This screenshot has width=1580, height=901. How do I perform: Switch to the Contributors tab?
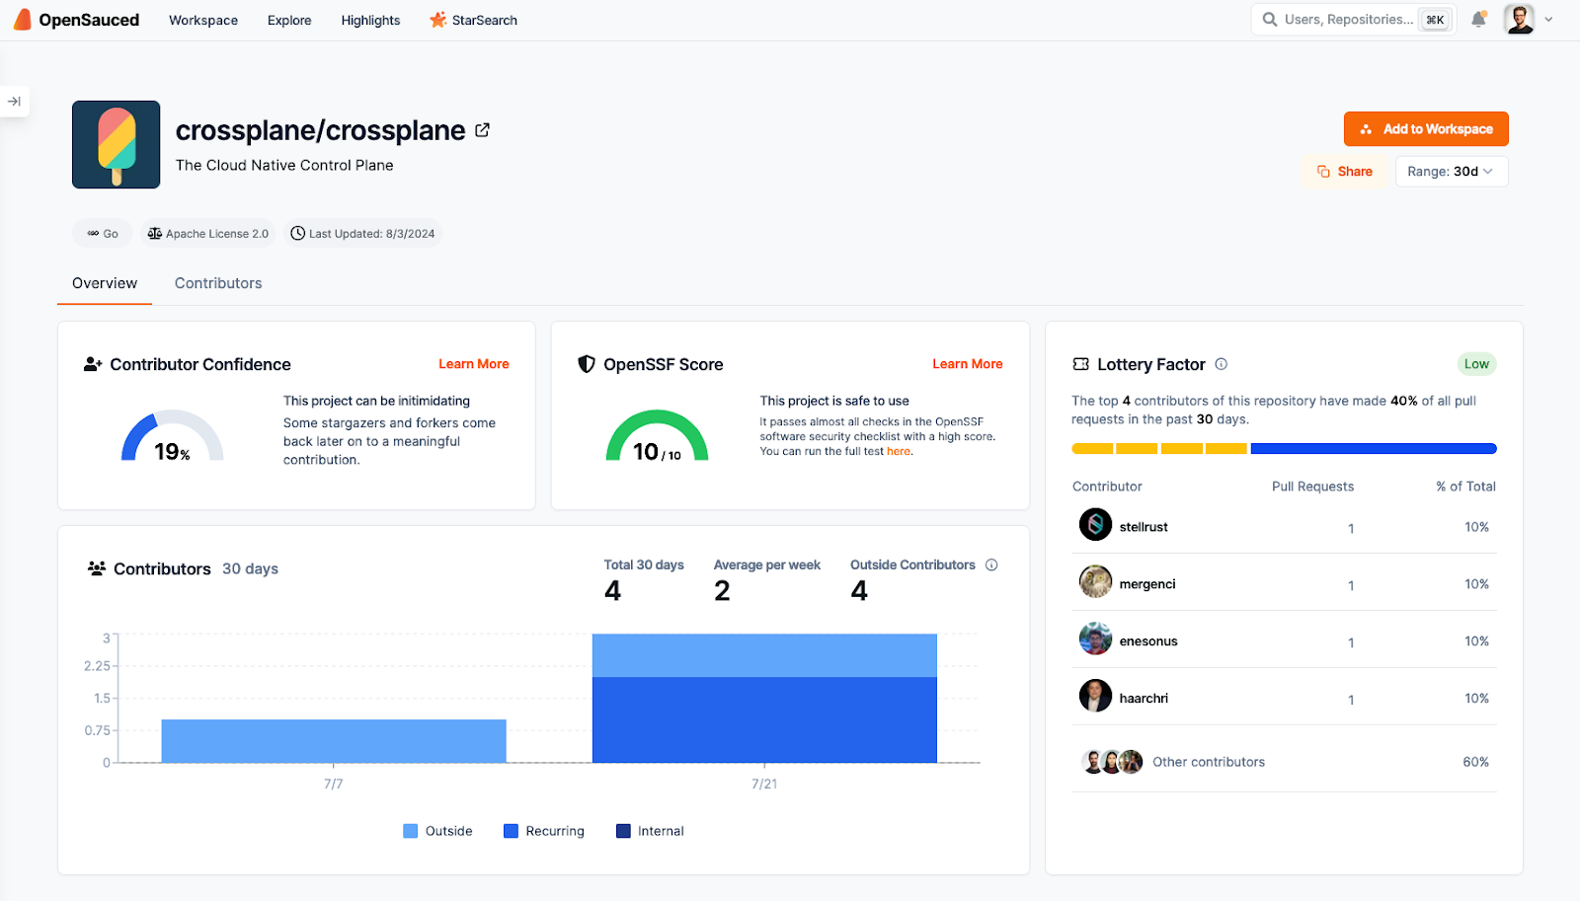pos(217,283)
